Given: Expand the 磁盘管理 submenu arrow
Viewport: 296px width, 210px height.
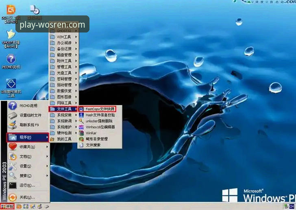Looking at the screenshot, I should 76,55.
